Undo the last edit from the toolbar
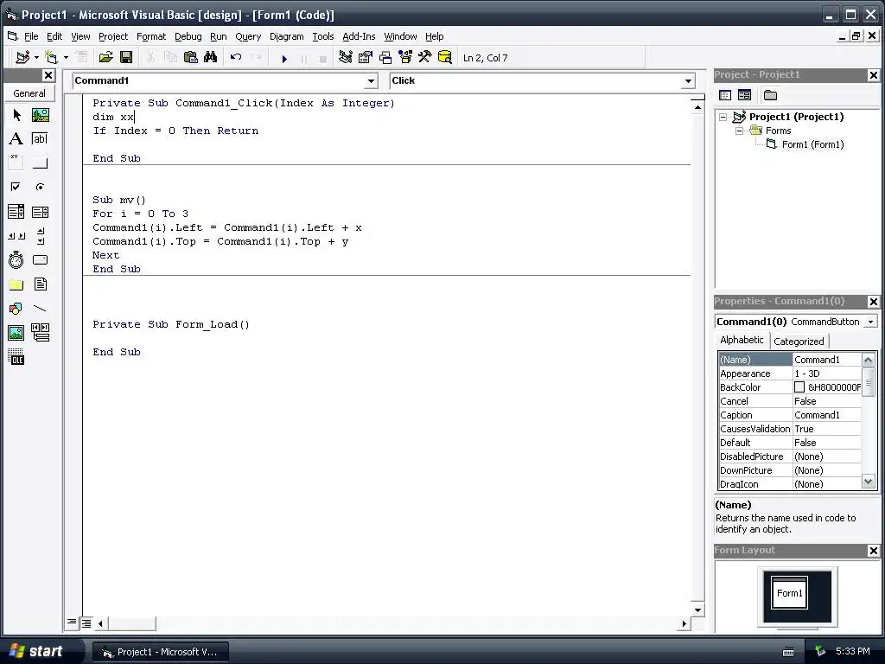The image size is (885, 664). pyautogui.click(x=236, y=58)
